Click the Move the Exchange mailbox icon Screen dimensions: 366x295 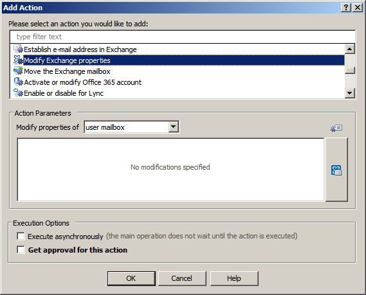click(x=18, y=71)
